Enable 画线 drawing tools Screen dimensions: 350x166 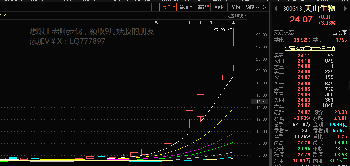(x=219, y=7)
